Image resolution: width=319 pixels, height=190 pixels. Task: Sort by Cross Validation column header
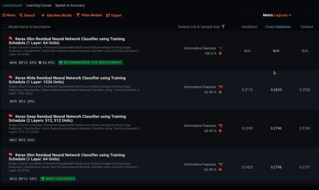(278, 27)
